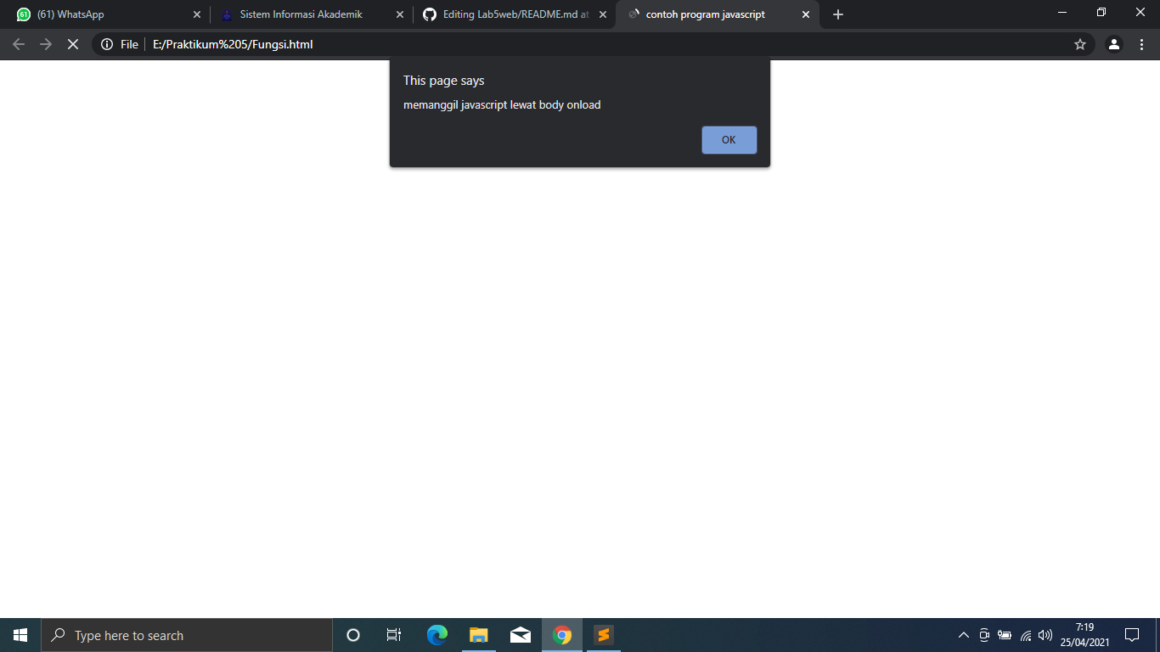Stop loading the page with the X icon
The width and height of the screenshot is (1160, 652).
(x=72, y=43)
